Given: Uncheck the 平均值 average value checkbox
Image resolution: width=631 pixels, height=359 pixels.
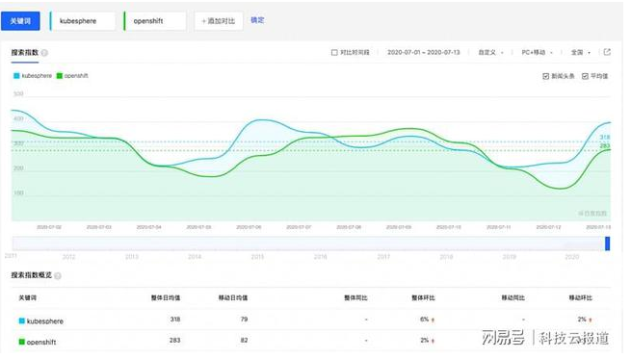Looking at the screenshot, I should (x=585, y=76).
